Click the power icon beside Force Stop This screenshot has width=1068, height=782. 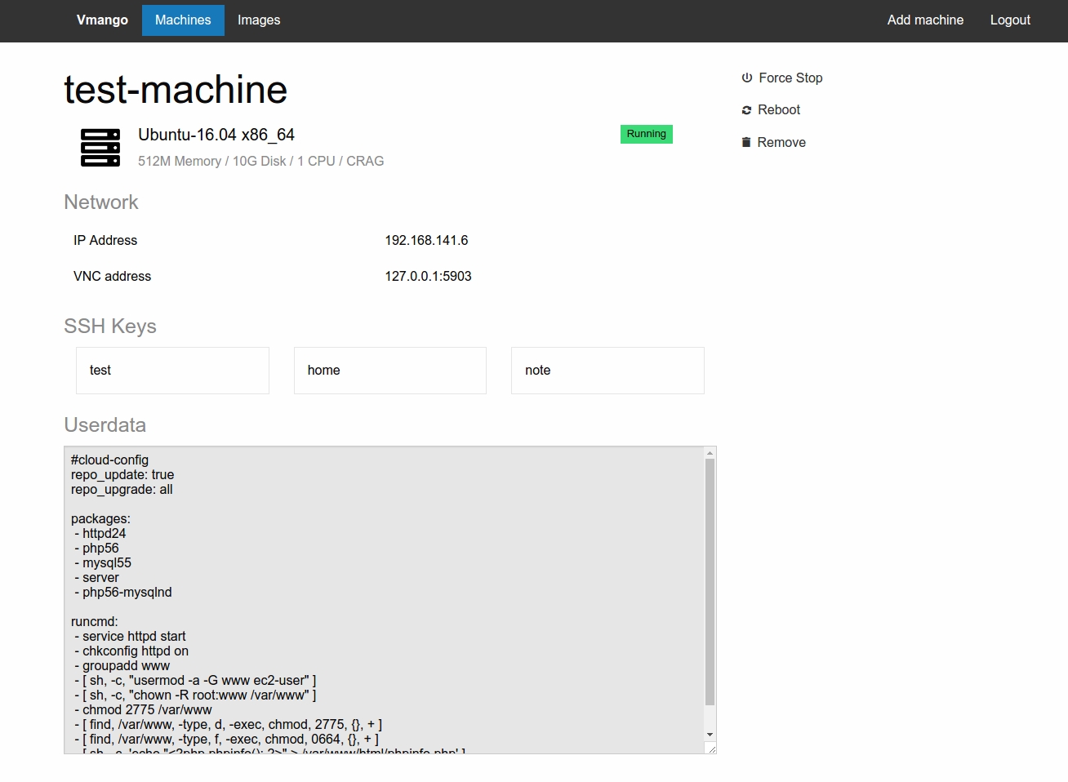pos(746,78)
